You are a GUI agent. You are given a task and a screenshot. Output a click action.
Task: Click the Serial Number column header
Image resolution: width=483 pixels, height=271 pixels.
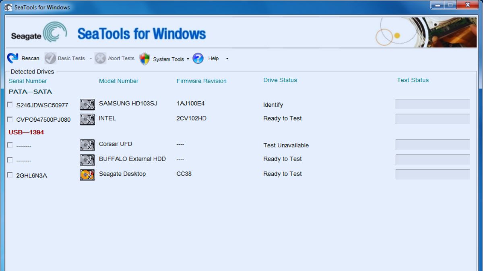tap(28, 81)
